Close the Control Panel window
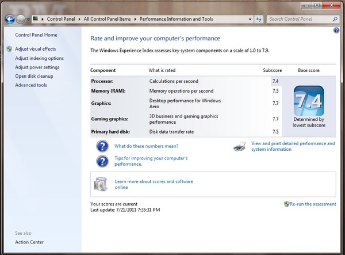 pyautogui.click(x=331, y=5)
